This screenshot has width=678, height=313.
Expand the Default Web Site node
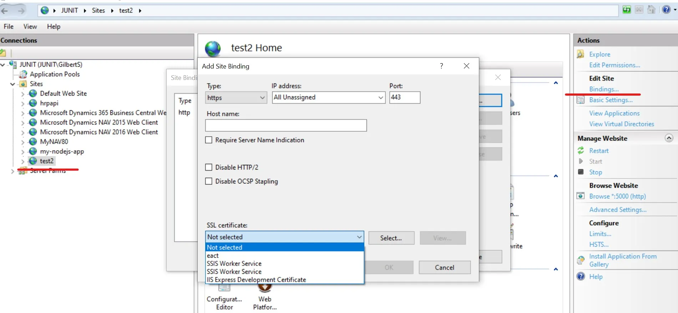pyautogui.click(x=23, y=94)
